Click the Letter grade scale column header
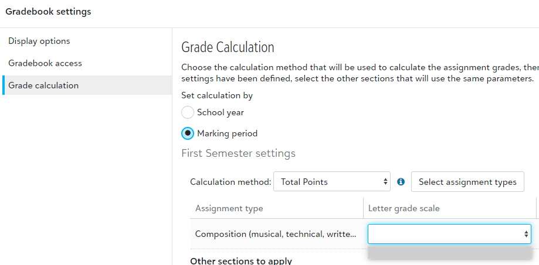 click(404, 208)
